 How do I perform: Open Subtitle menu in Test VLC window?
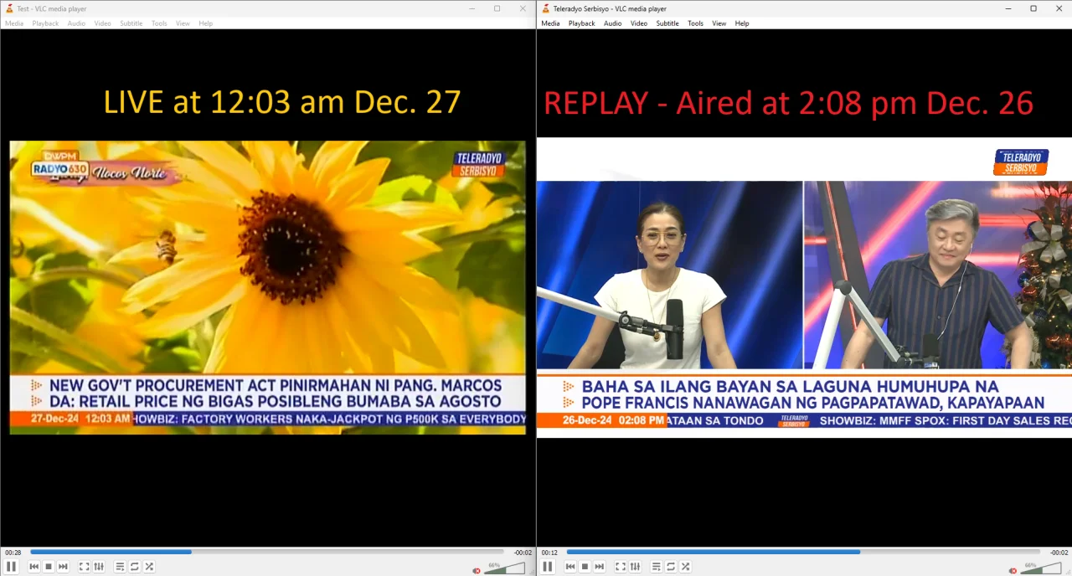(x=131, y=23)
